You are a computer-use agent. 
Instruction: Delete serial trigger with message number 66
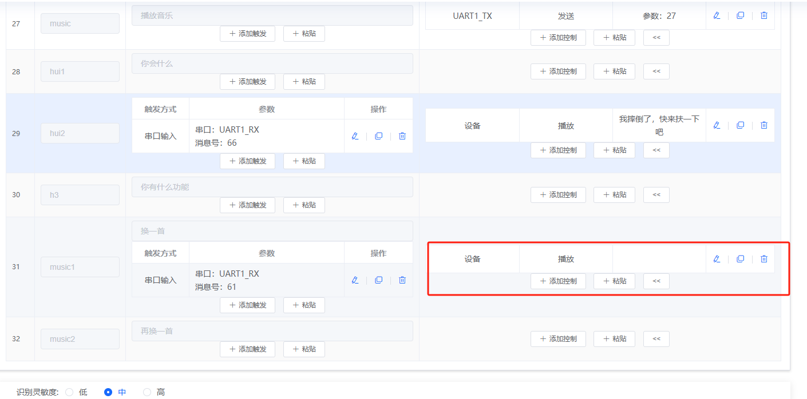click(402, 136)
